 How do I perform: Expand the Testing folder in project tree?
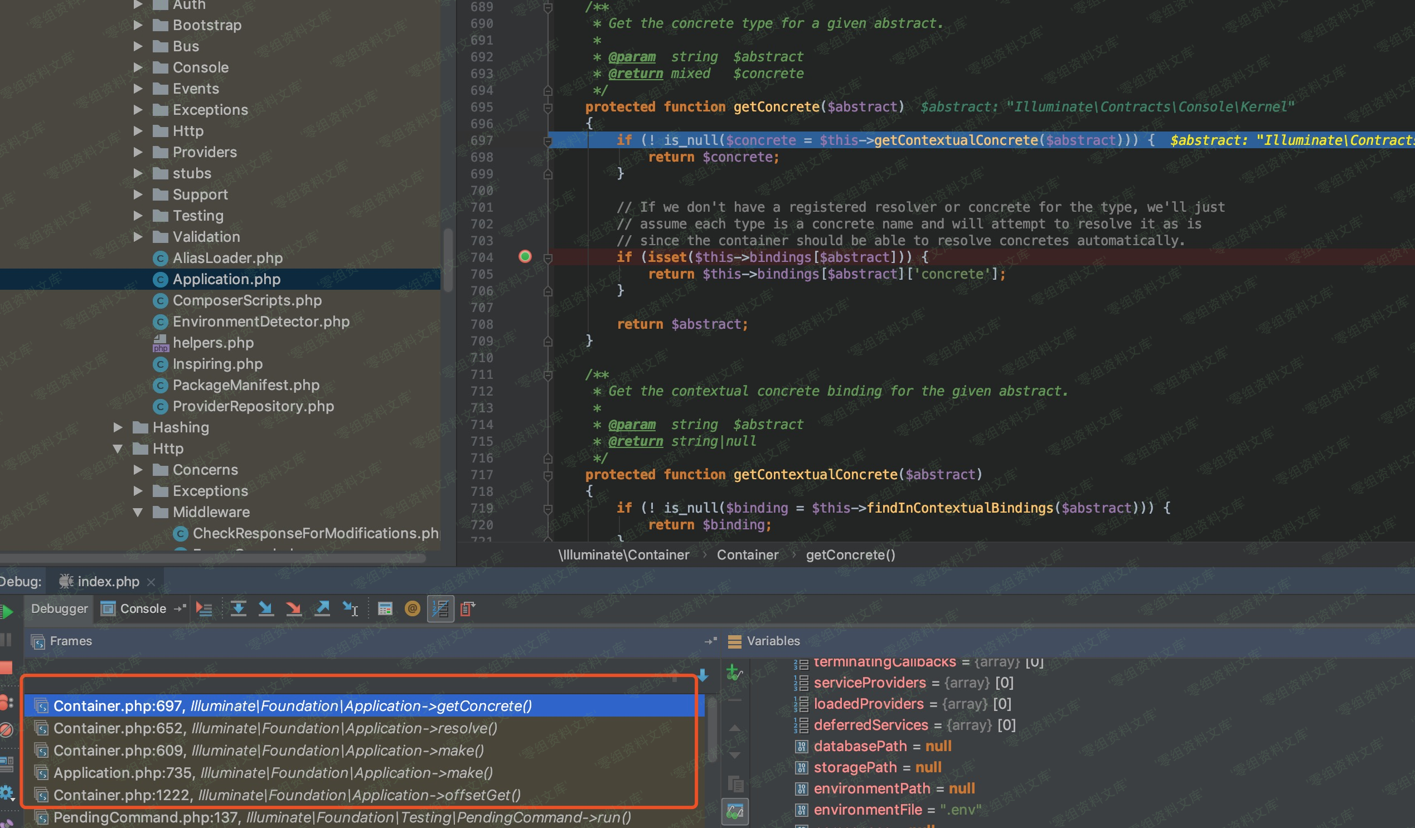click(138, 216)
